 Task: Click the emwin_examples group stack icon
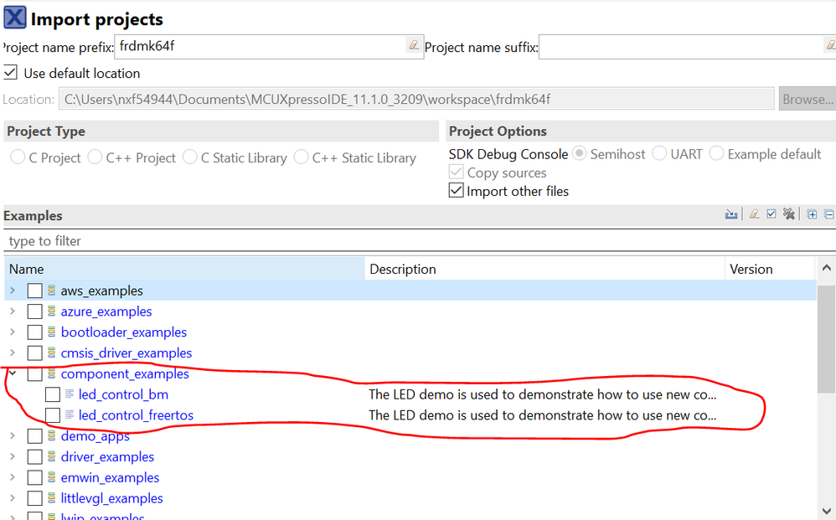52,477
